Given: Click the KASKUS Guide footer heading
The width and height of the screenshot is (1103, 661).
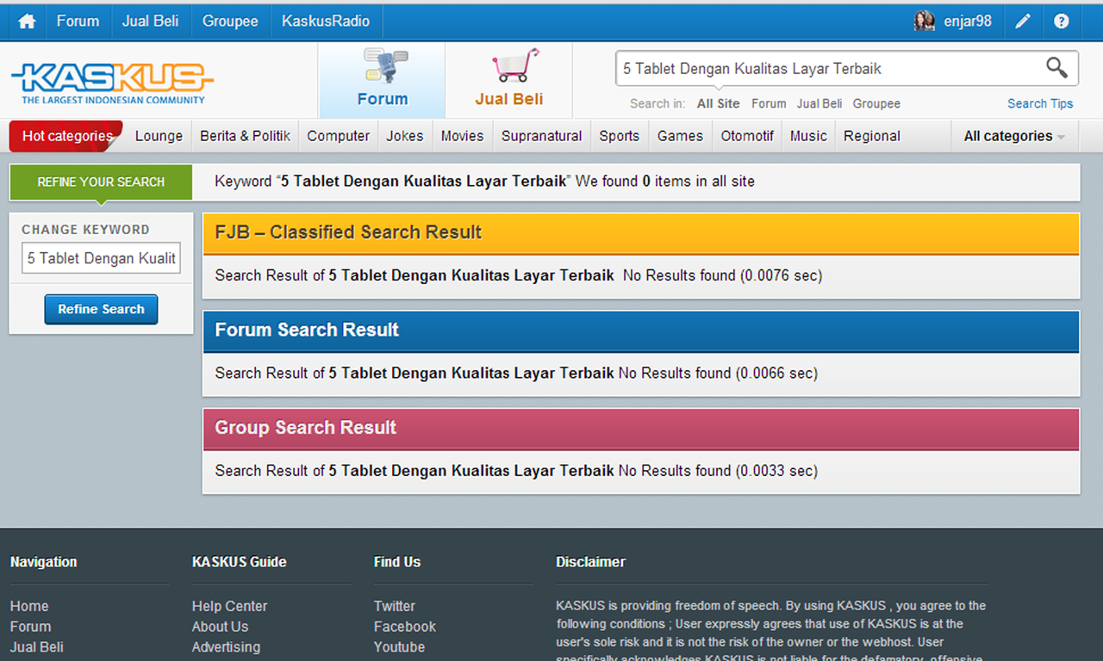Looking at the screenshot, I should 239,562.
